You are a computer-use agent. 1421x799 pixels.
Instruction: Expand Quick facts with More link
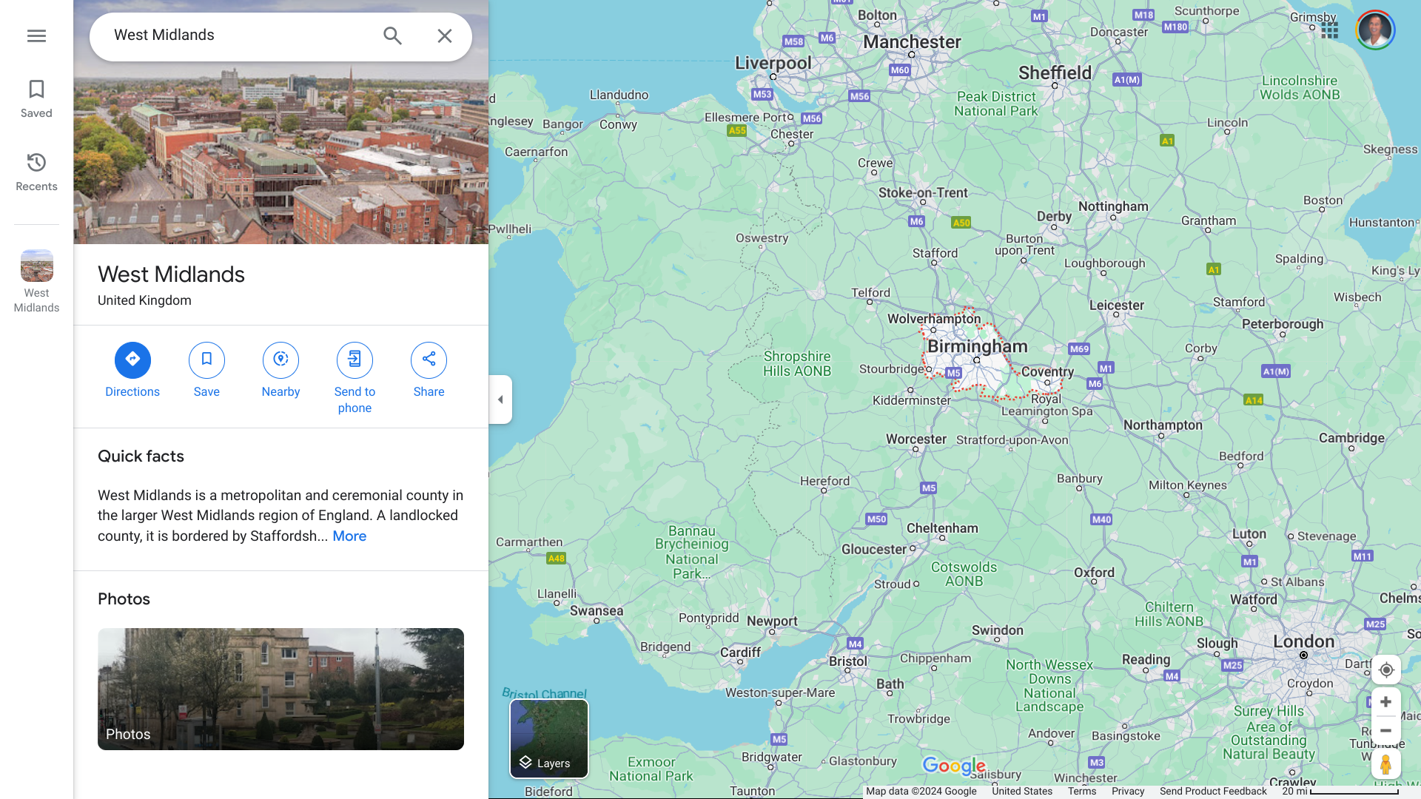[x=349, y=536]
